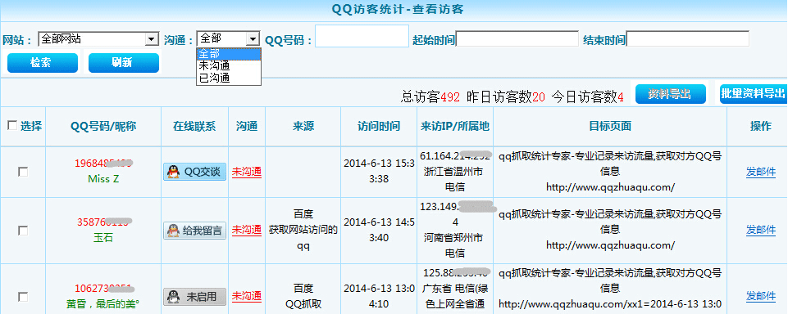Tick the checkbox for the 玉石 row

tap(23, 231)
